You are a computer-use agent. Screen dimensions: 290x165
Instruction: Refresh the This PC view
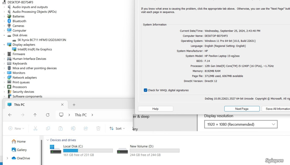coord(48,115)
